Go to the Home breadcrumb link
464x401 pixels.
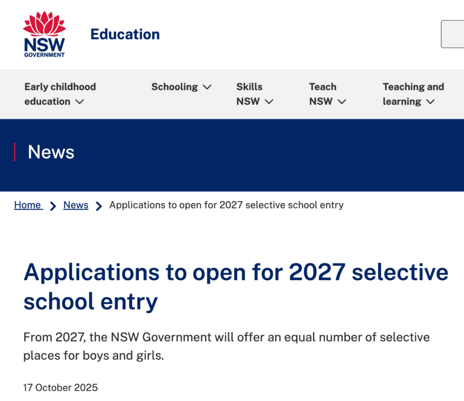[x=28, y=205]
